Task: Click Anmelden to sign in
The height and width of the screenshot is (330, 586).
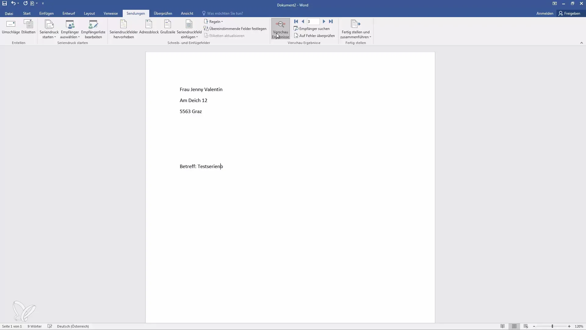Action: pyautogui.click(x=544, y=13)
